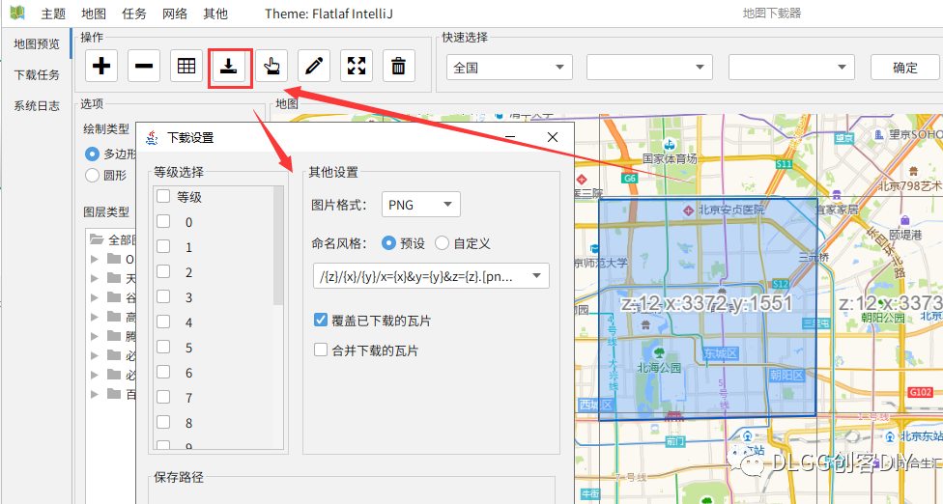Select the hand pointer selection tool
The width and height of the screenshot is (943, 504).
click(x=271, y=66)
